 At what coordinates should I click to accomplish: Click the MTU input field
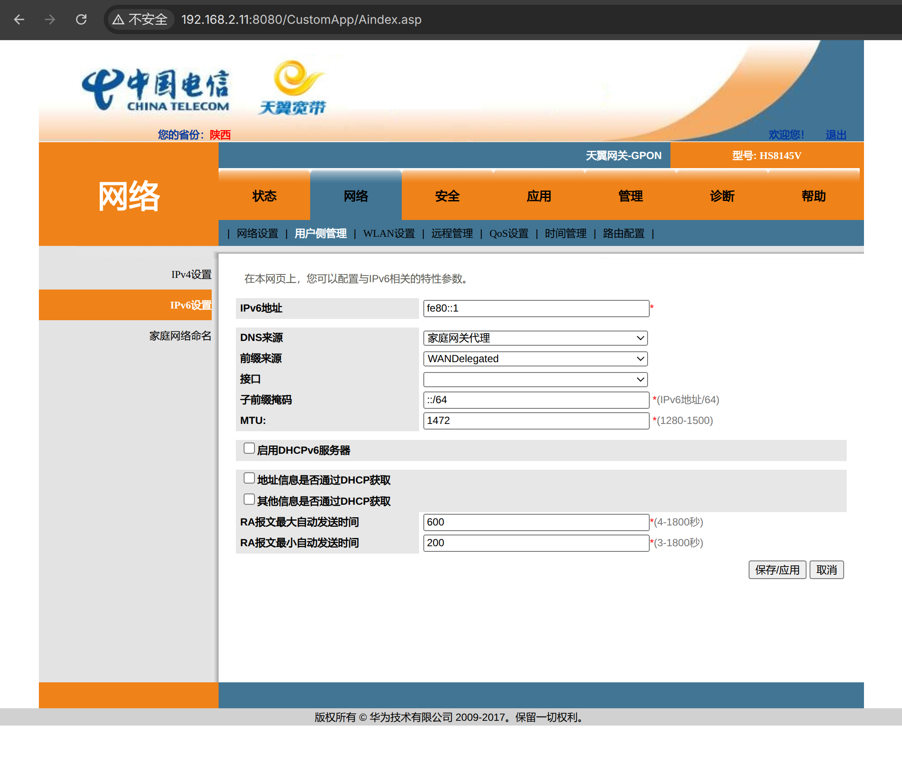pyautogui.click(x=535, y=421)
